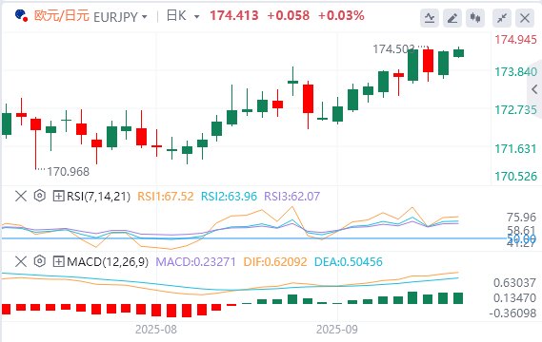Toggle the MACD plus-box expand control
The width and height of the screenshot is (542, 342).
58,261
